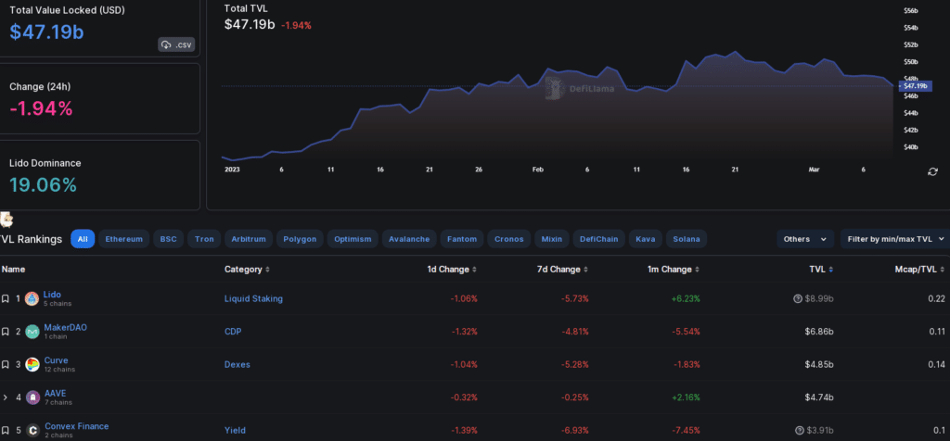Filter rankings by Kava
The height and width of the screenshot is (441, 950).
pos(646,239)
